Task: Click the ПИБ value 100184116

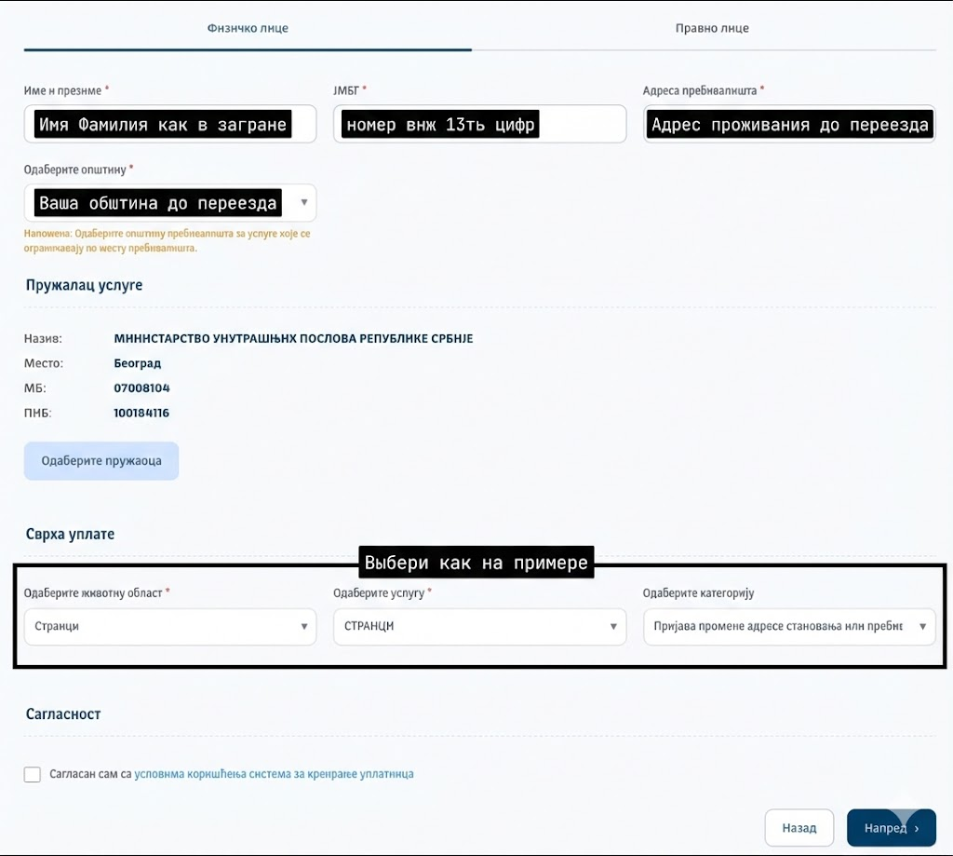Action: tap(141, 413)
